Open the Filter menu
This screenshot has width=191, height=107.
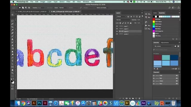click(x=68, y=2)
